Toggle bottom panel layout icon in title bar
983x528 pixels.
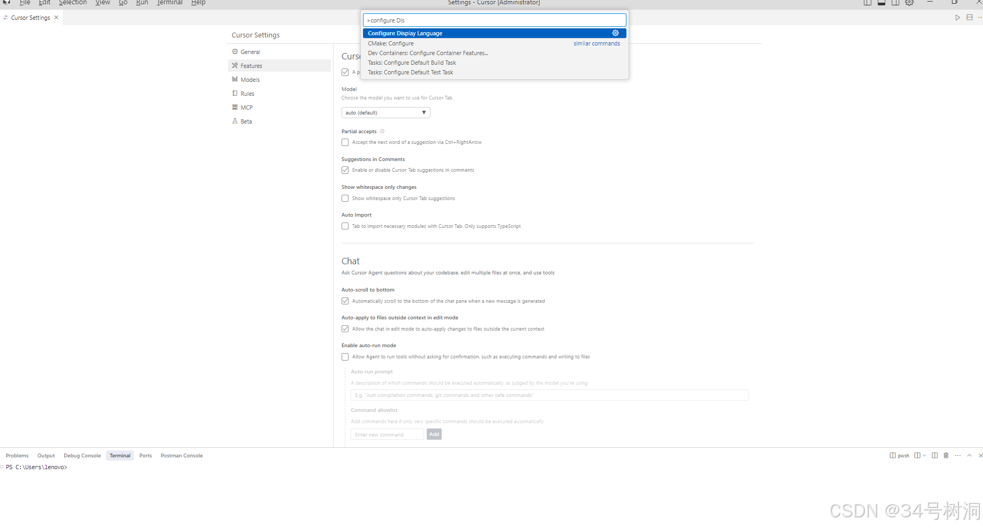click(x=881, y=3)
